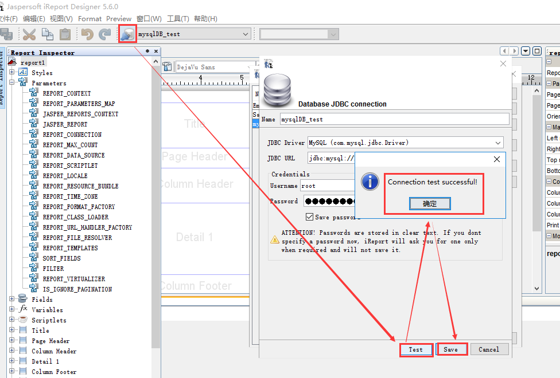Viewport: 560px width, 378px height.
Task: Open the empty disabled toolbar combo box
Action: click(299, 34)
